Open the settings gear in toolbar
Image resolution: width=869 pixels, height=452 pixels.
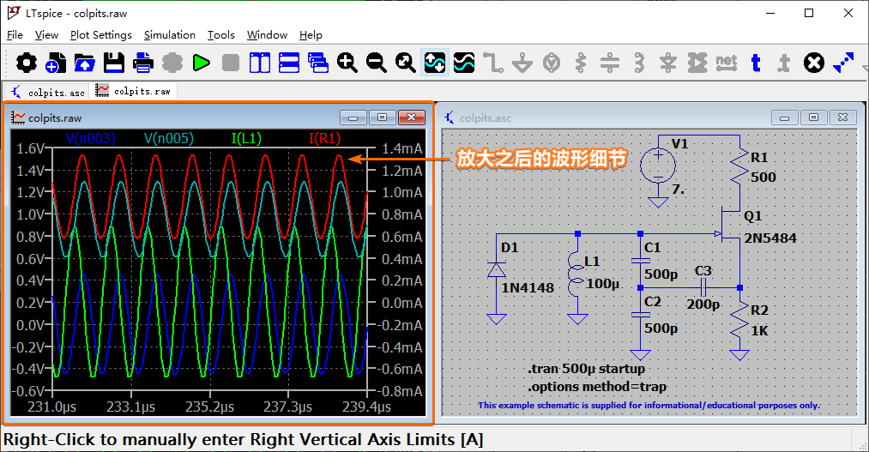26,63
